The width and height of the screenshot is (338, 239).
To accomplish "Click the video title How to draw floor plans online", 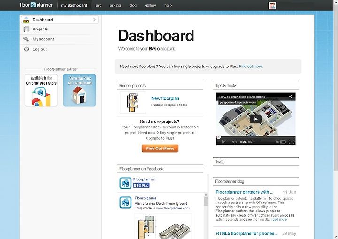I will [x=242, y=97].
